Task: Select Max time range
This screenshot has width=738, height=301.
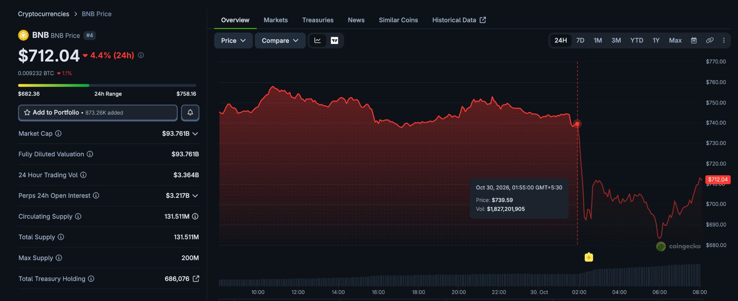Action: (675, 40)
